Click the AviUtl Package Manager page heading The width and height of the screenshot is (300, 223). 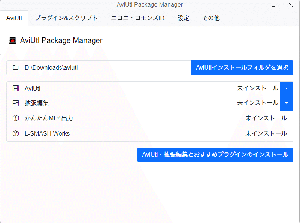pos(61,40)
